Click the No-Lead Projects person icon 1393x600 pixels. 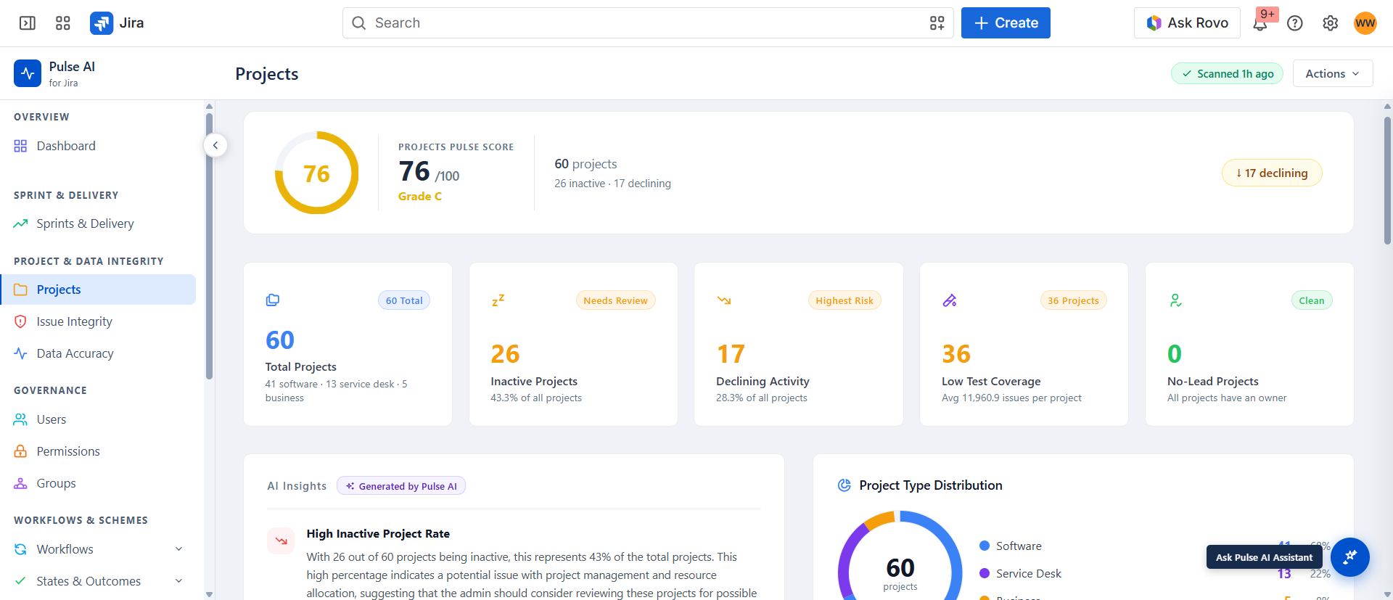(1175, 300)
